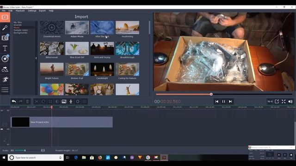Select the Blue Eyed Girl thumbnail
The width and height of the screenshot is (296, 166).
point(77,48)
